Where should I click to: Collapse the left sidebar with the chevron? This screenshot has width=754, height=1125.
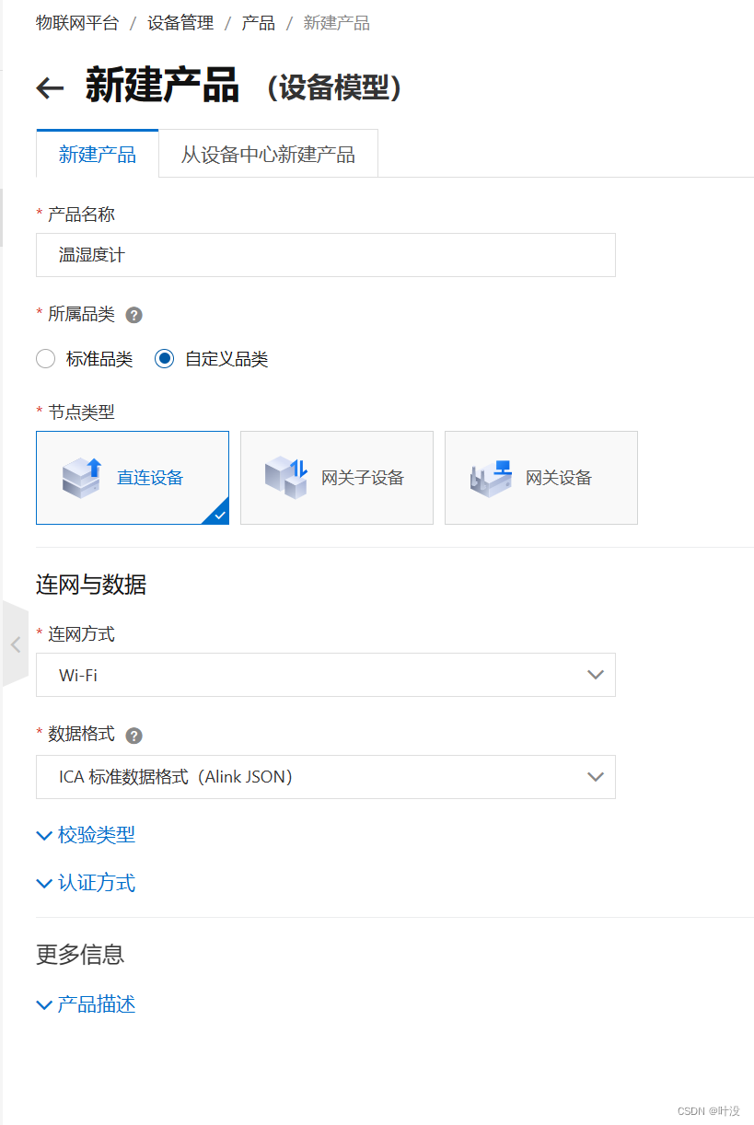(16, 644)
